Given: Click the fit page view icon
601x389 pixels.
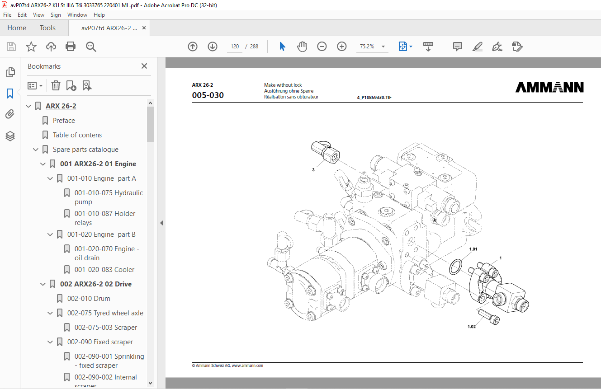Looking at the screenshot, I should tap(402, 47).
